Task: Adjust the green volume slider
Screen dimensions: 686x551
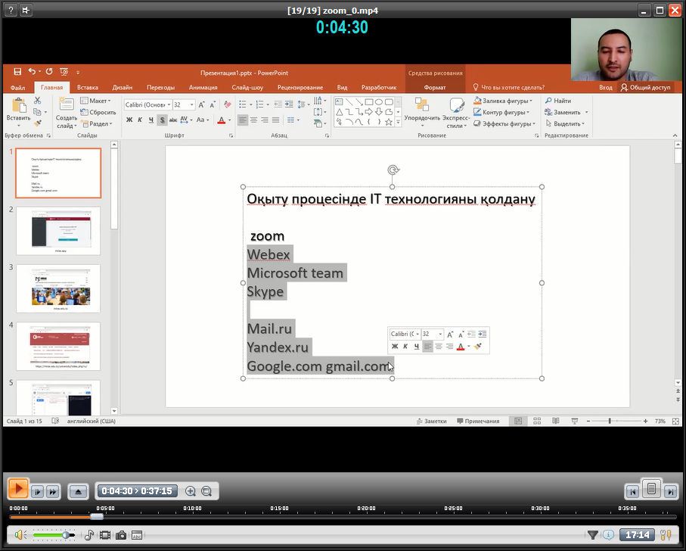Action: click(54, 535)
